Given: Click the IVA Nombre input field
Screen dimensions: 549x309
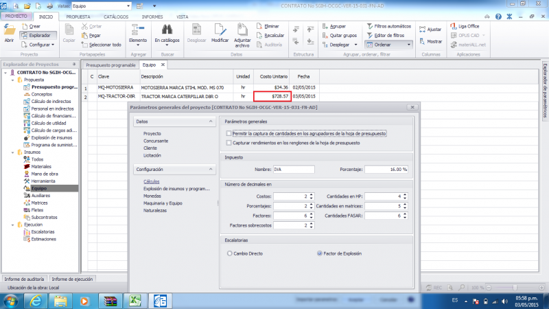Looking at the screenshot, I should tap(292, 169).
